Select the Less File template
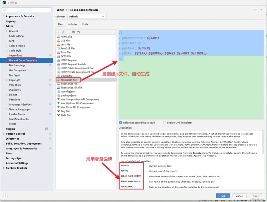Screen dimensions: 267x202 point(65,44)
